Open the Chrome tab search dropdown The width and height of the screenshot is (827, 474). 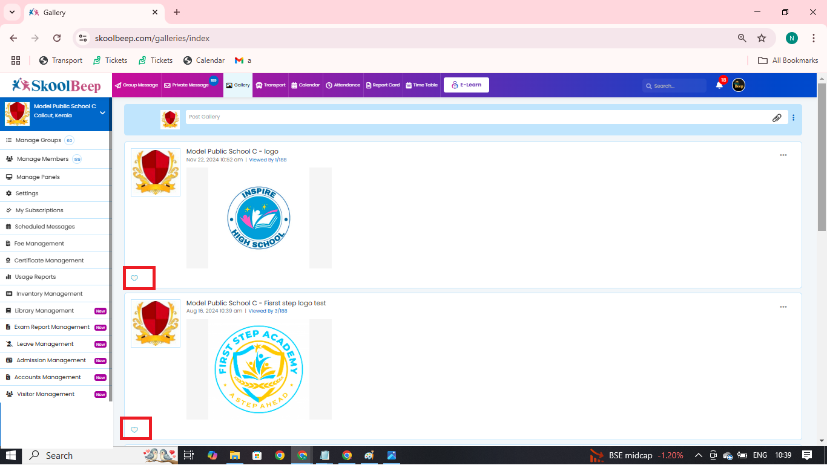12,12
